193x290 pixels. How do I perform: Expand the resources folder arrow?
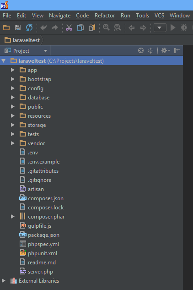click(x=13, y=116)
